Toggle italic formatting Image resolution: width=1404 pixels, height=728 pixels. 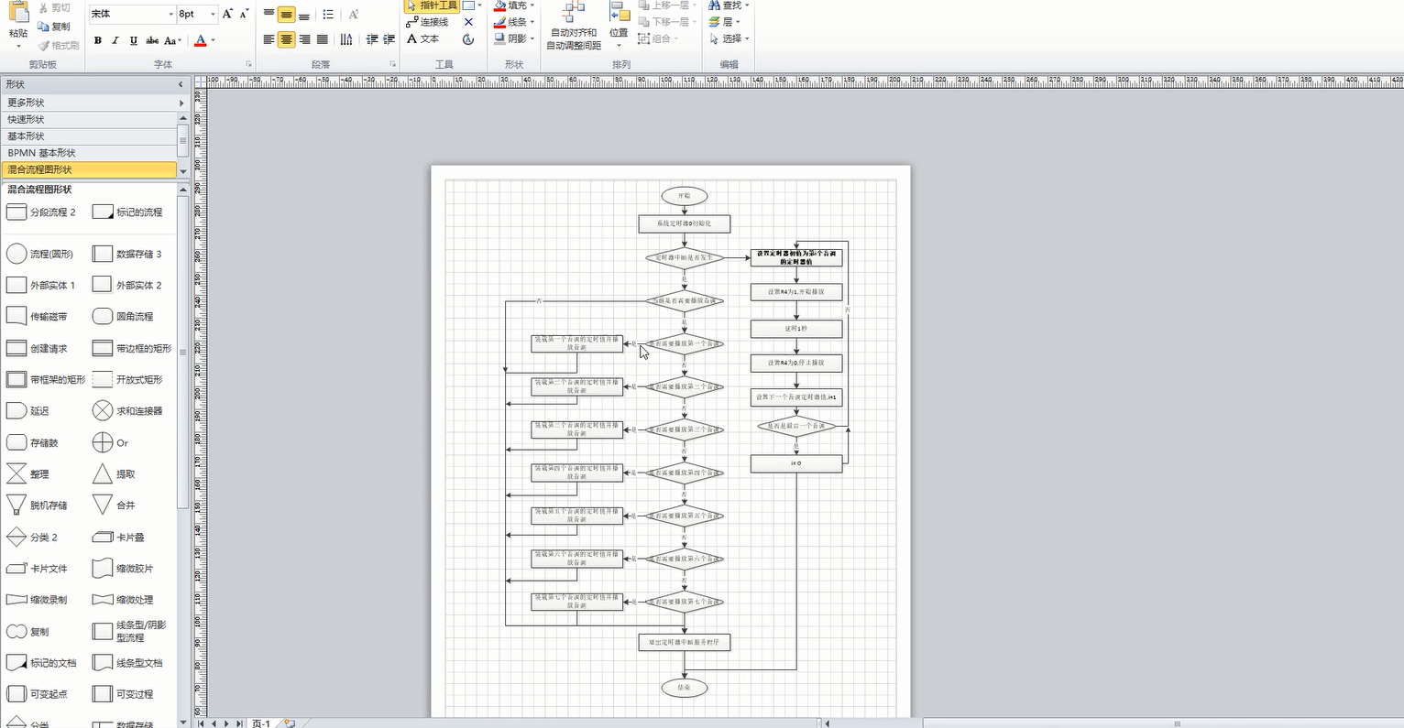click(115, 40)
